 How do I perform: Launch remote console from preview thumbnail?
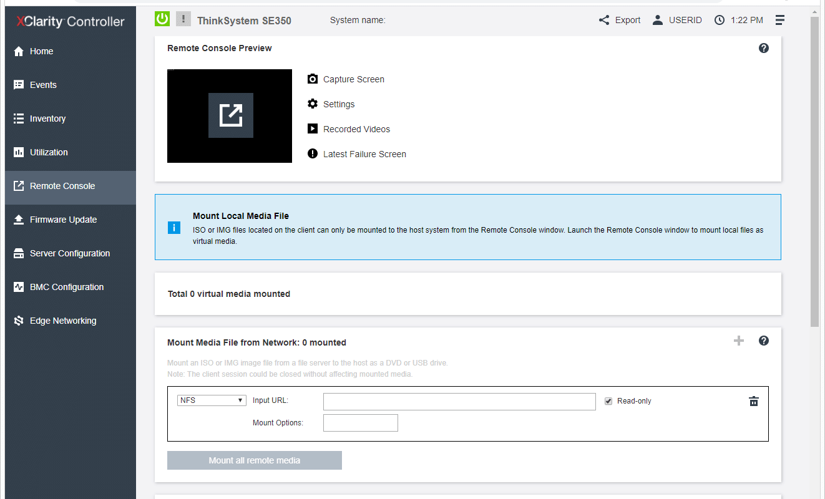tap(231, 115)
